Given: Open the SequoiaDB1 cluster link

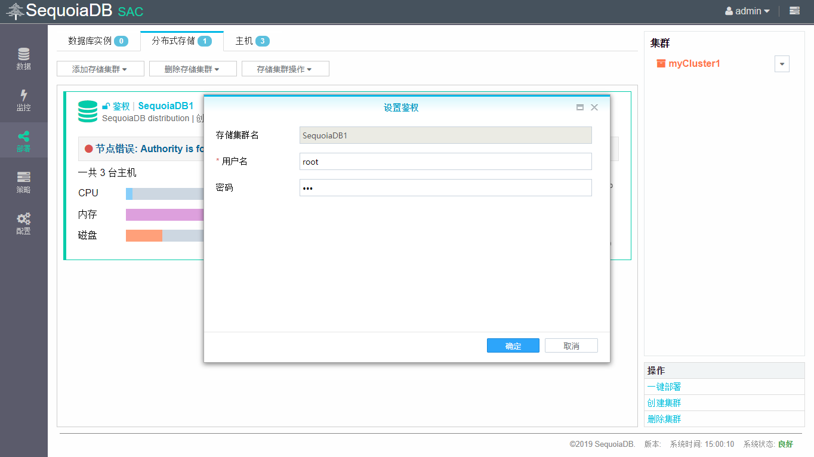Looking at the screenshot, I should click(x=166, y=106).
